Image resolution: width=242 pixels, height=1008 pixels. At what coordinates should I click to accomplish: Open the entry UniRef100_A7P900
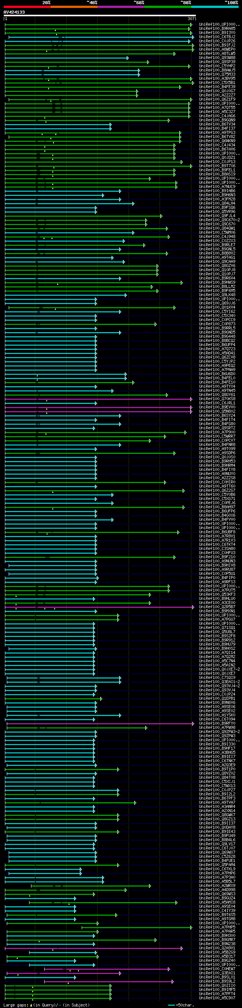click(217, 432)
